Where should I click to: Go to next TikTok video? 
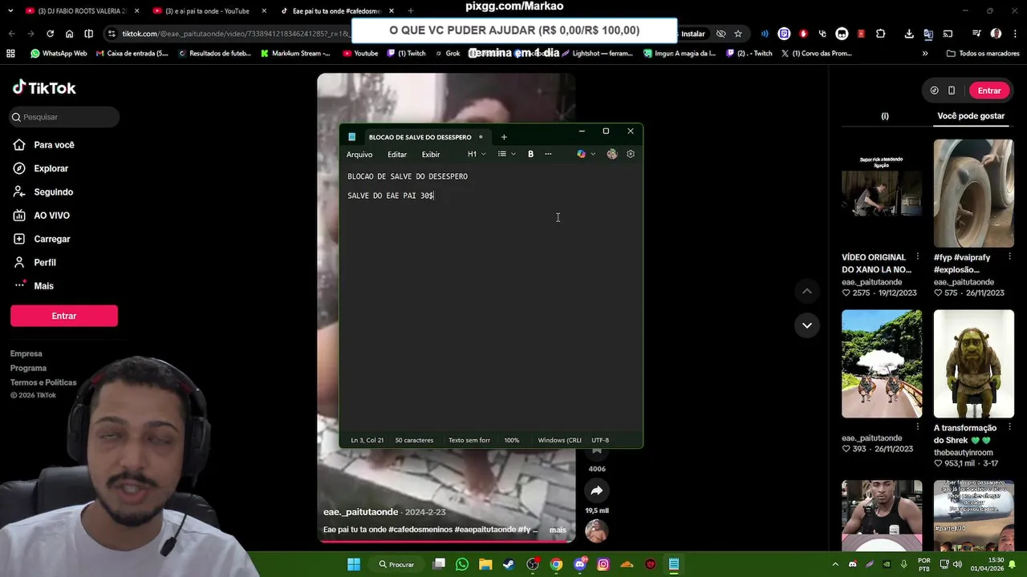807,325
